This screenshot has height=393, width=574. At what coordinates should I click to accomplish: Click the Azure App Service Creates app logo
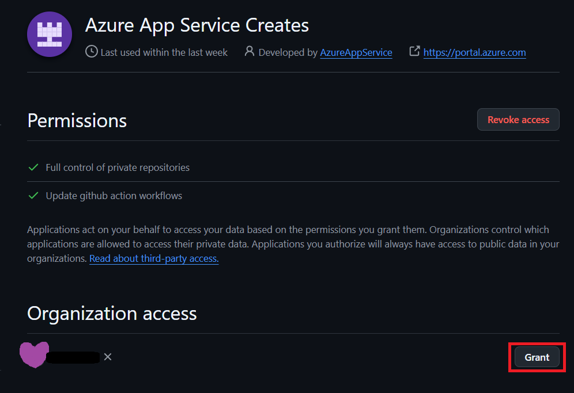tap(50, 35)
